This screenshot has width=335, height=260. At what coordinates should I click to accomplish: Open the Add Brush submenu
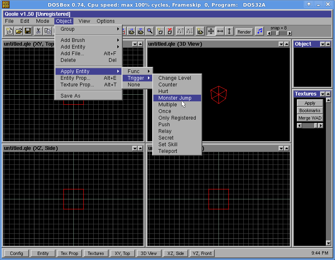tap(88, 40)
